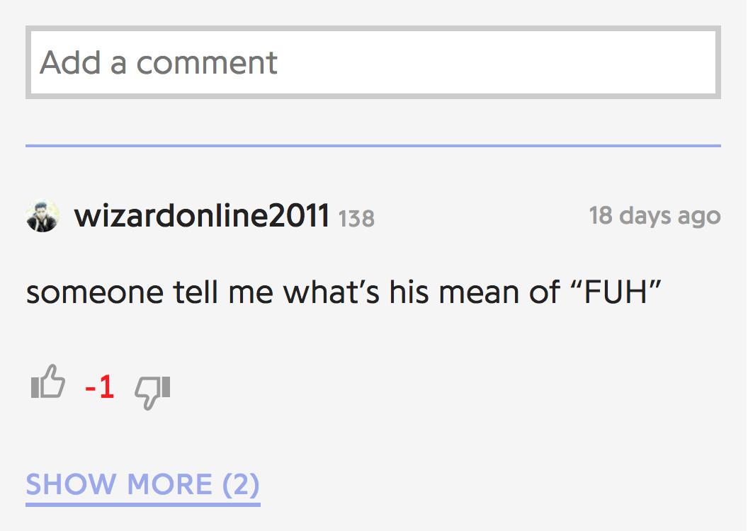Screen dimensions: 748x531
Task: Show the two hidden comments
Action: [142, 485]
